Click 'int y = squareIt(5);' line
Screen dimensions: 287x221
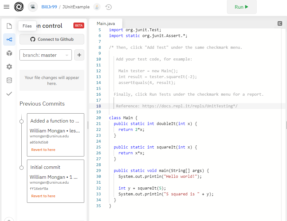tap(142, 188)
